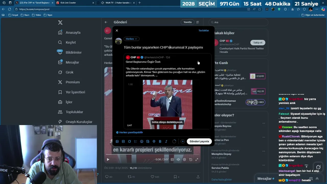This screenshot has width=327, height=184.
Task: Open more options for Marine Le Pen trend
Action: (264, 137)
